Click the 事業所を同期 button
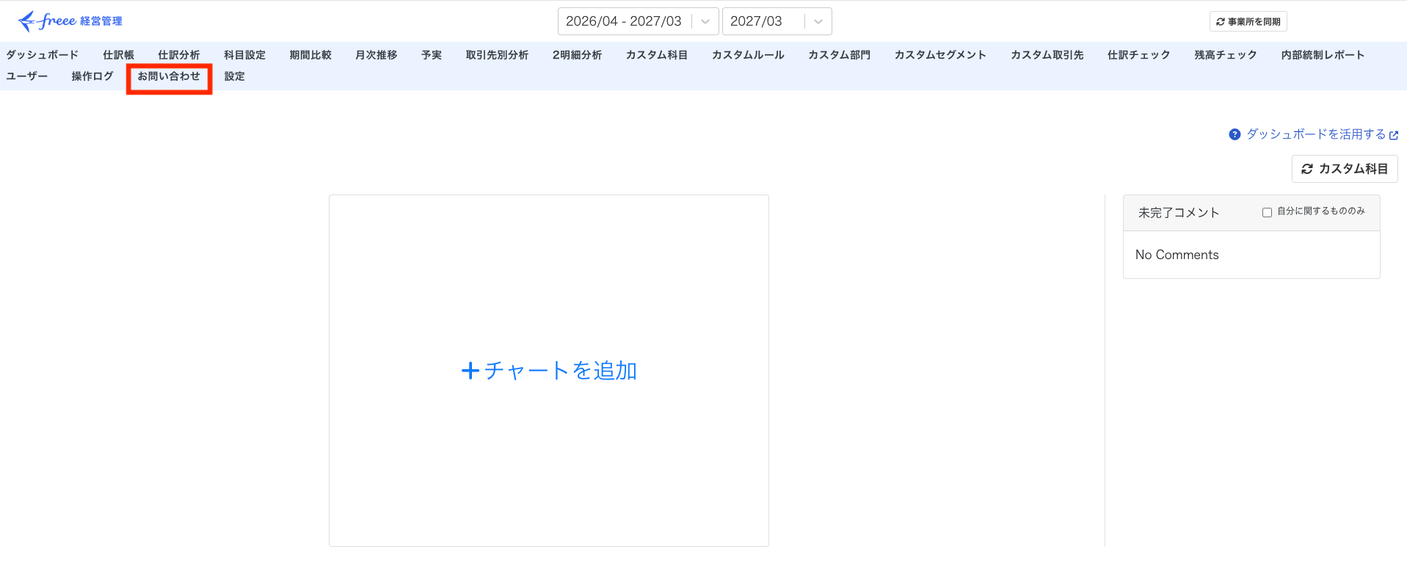Viewport: 1407px width, 577px height. [1248, 22]
